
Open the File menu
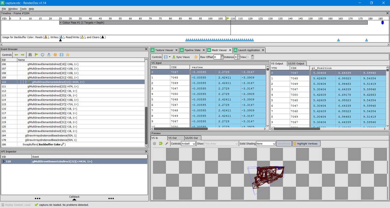click(4, 9)
